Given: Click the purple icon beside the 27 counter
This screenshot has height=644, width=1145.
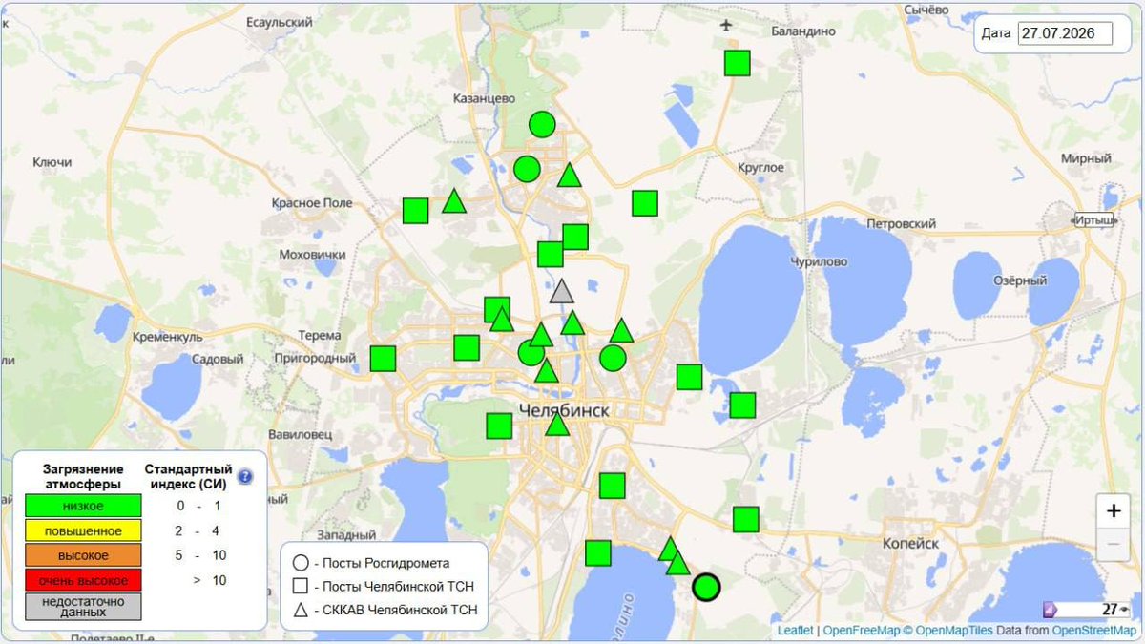Looking at the screenshot, I should point(1050,610).
